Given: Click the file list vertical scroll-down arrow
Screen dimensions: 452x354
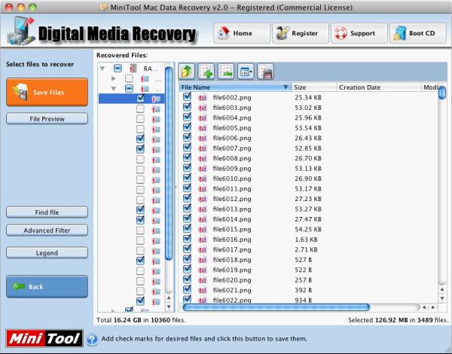Looking at the screenshot, I should [x=442, y=298].
